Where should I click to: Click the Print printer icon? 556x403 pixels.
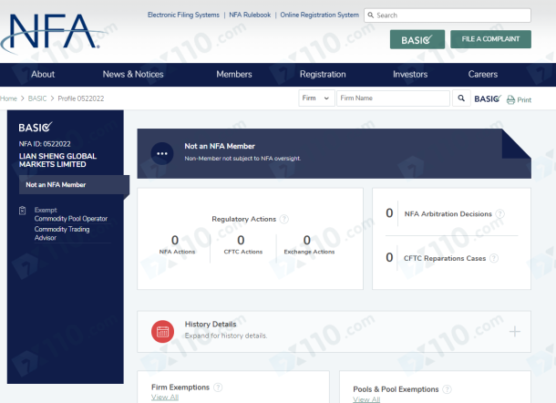[x=510, y=100]
